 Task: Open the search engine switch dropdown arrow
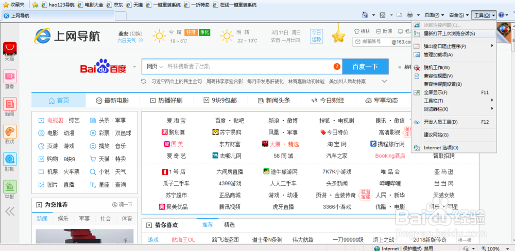point(134,67)
